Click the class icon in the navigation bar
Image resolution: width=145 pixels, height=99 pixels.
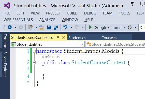(x=89, y=44)
